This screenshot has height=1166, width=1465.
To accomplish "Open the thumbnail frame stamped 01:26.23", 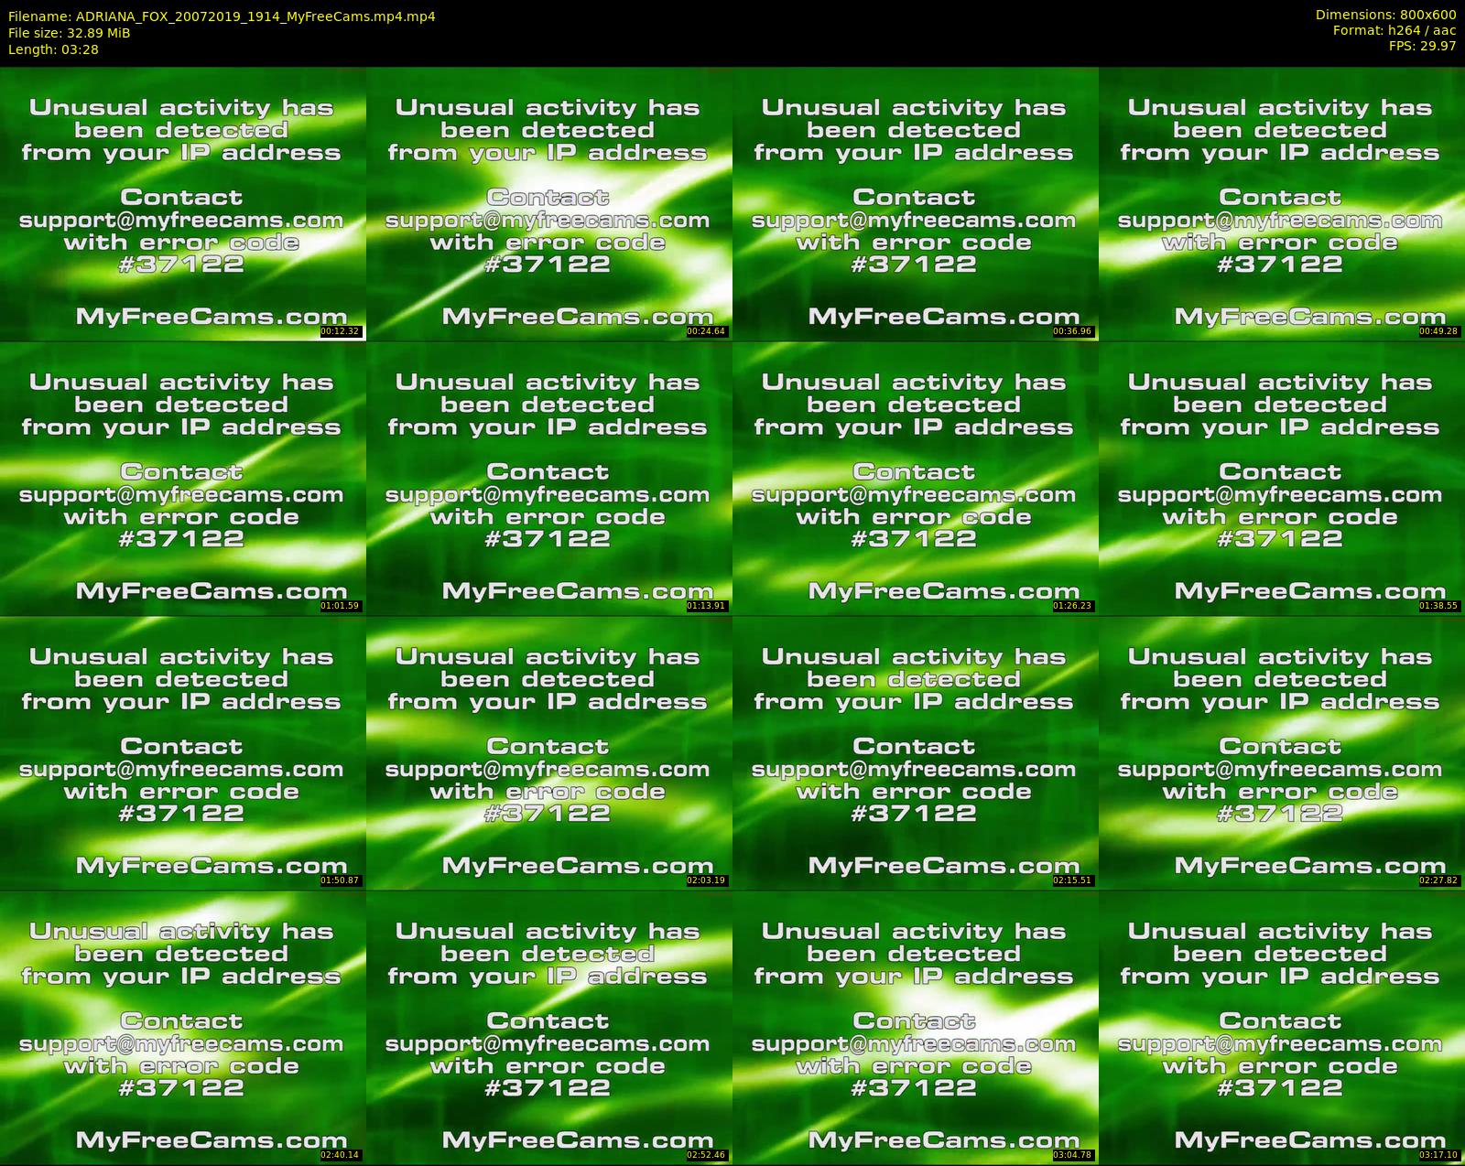I will point(915,479).
